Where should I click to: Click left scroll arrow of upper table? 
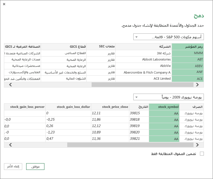pyautogui.click(x=10, y=85)
